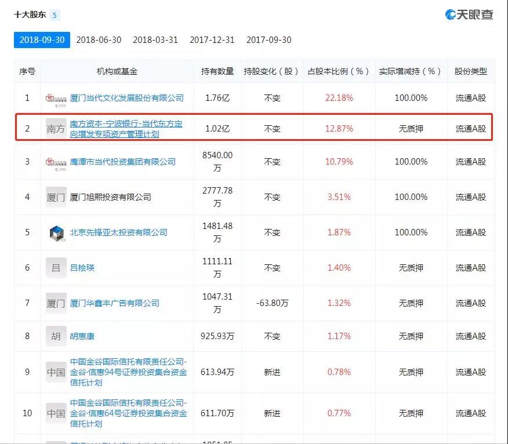Click the 8540.00万 holding amount cell

click(x=217, y=162)
